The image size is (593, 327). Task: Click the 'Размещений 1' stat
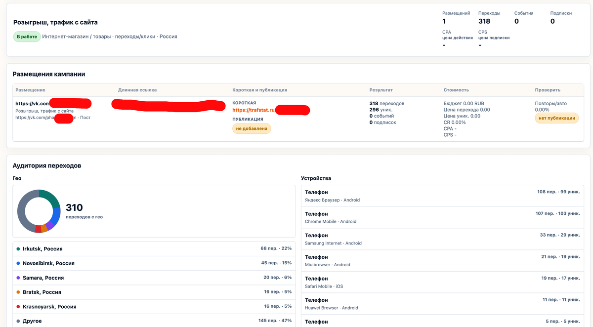[456, 17]
